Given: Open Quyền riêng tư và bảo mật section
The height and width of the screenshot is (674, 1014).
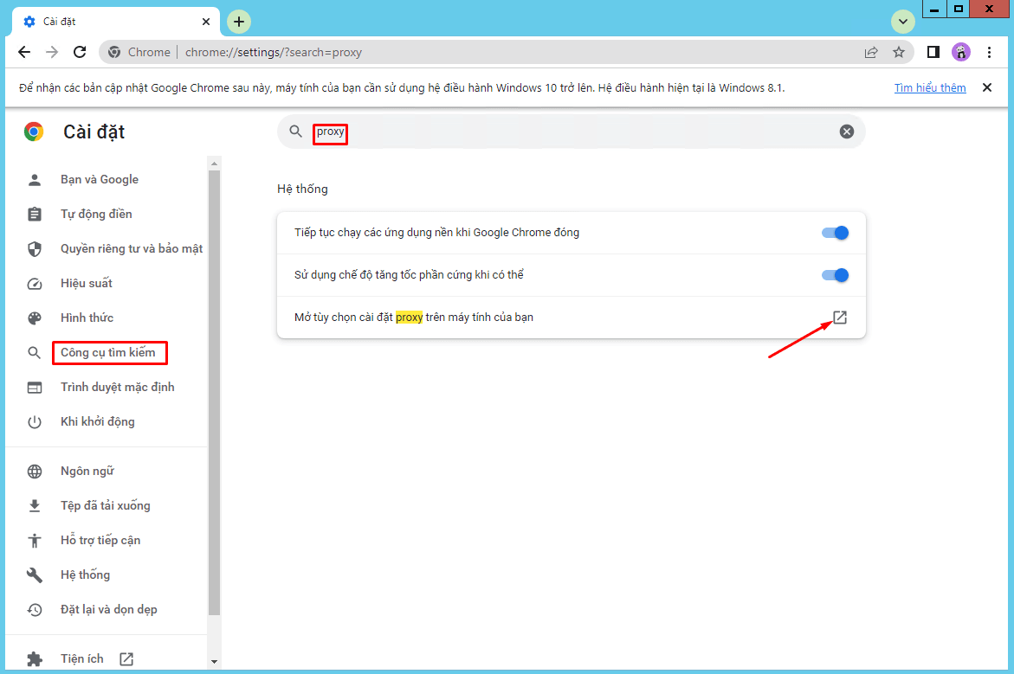Looking at the screenshot, I should [x=132, y=249].
